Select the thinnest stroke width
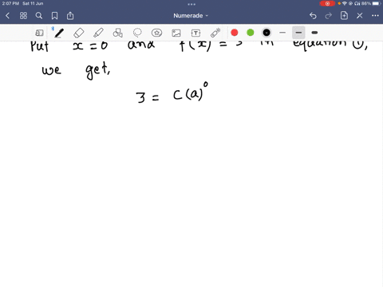 282,33
